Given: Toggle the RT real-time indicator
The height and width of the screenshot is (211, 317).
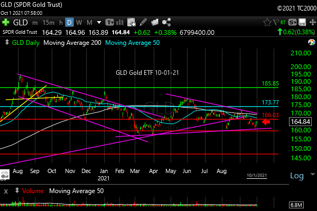Looking at the screenshot, I should tap(283, 22).
